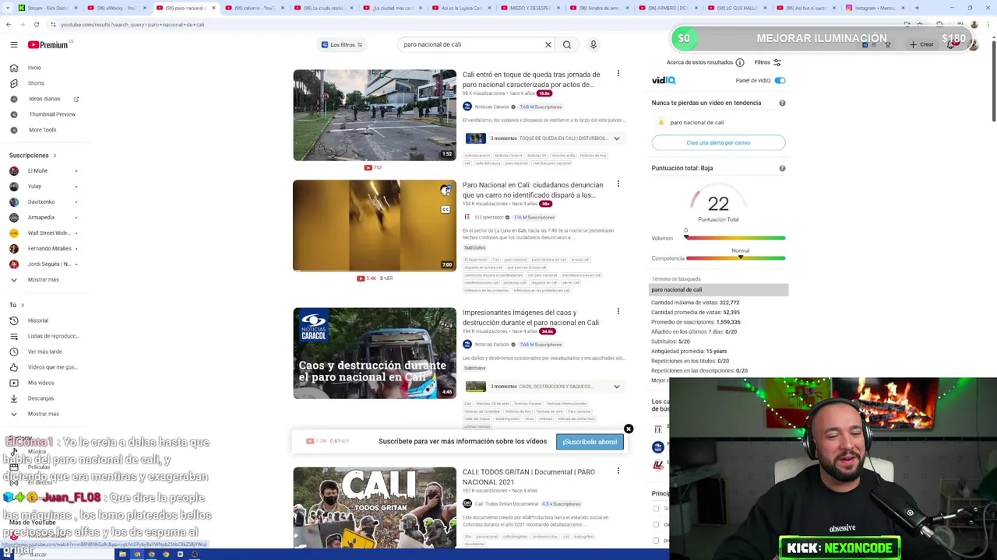This screenshot has width=997, height=560.
Task: Expand Mostrar más under subscriptions
Action: (x=43, y=279)
